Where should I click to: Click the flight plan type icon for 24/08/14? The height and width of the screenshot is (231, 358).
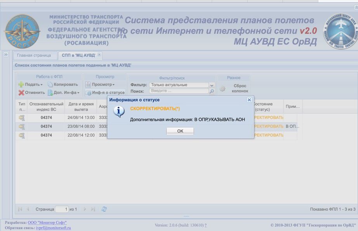[22, 118]
